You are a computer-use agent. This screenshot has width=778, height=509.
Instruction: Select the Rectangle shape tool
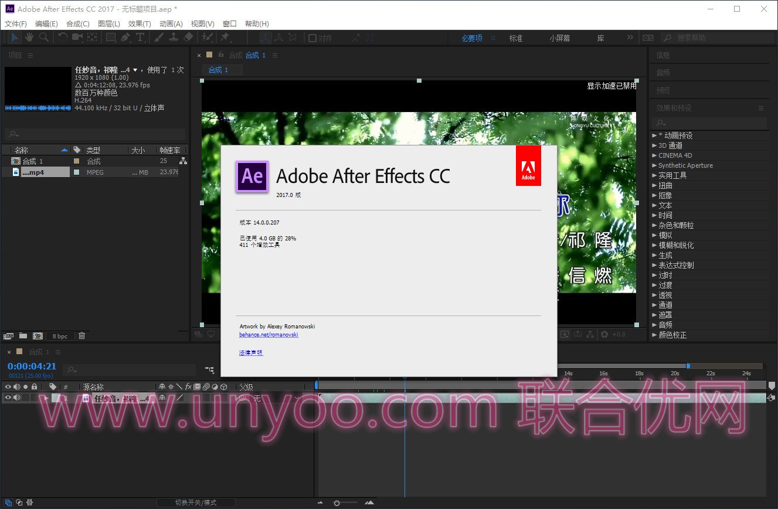pos(110,38)
